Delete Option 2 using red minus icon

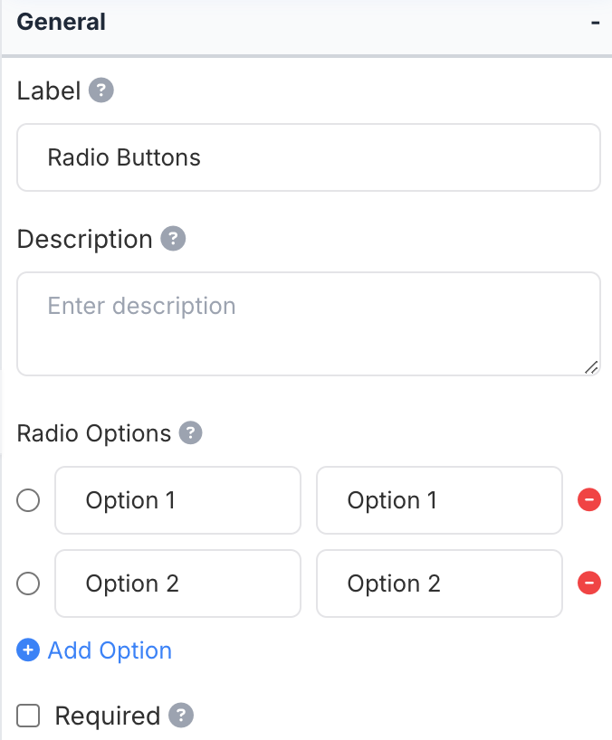click(x=589, y=583)
